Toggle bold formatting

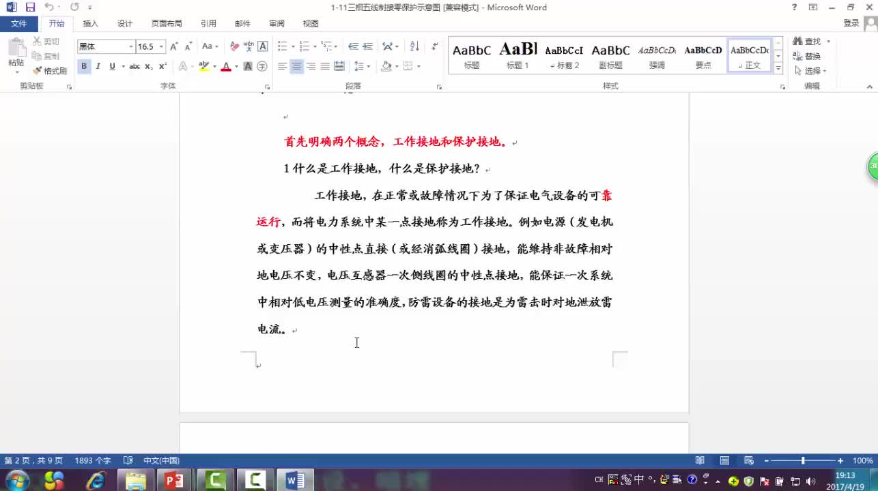tap(84, 66)
